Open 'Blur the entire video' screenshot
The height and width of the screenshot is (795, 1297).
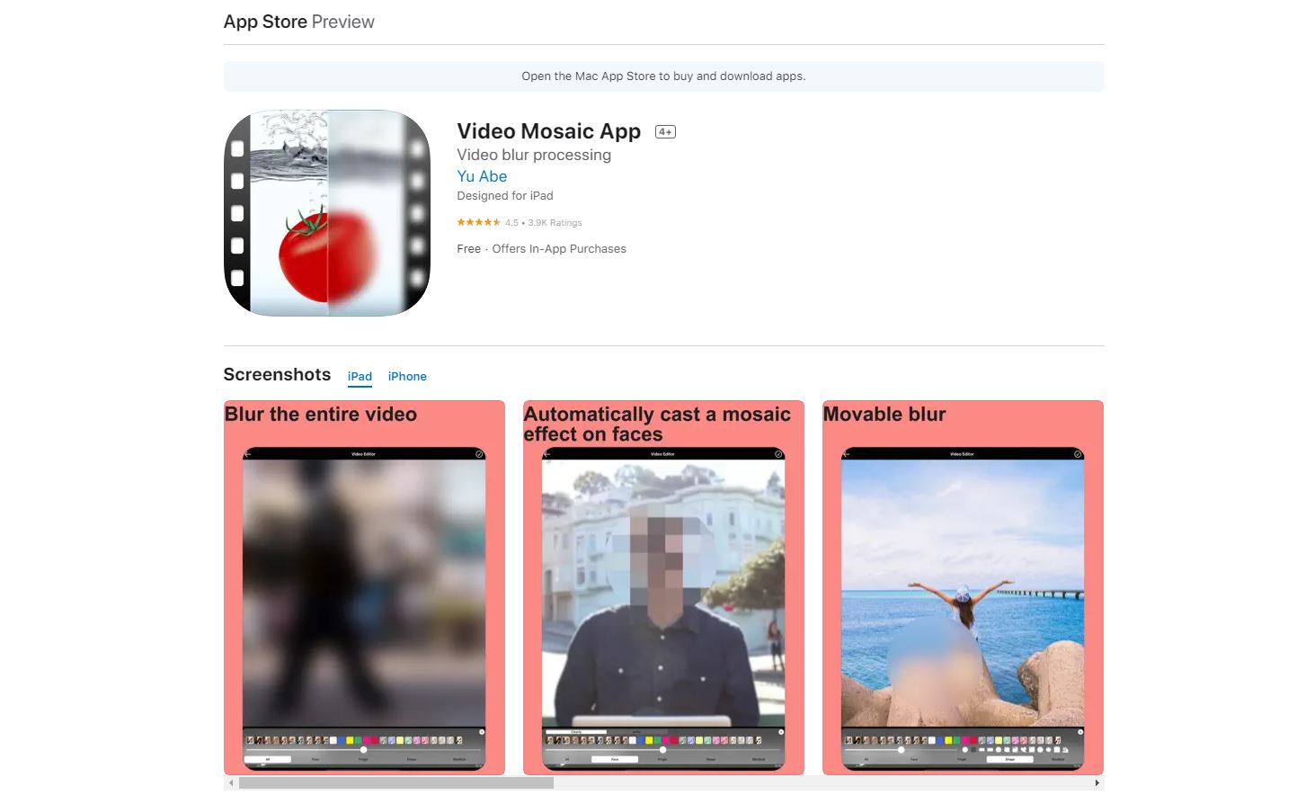(364, 587)
